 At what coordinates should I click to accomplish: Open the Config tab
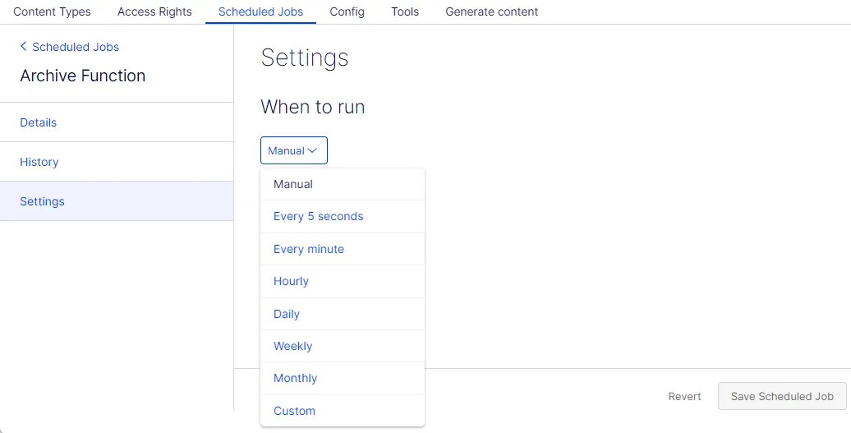pos(347,12)
